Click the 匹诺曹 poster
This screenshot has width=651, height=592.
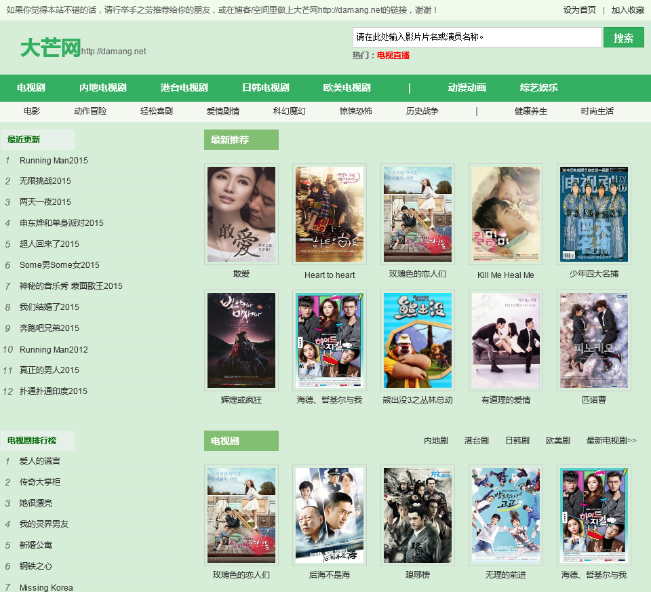pos(594,340)
